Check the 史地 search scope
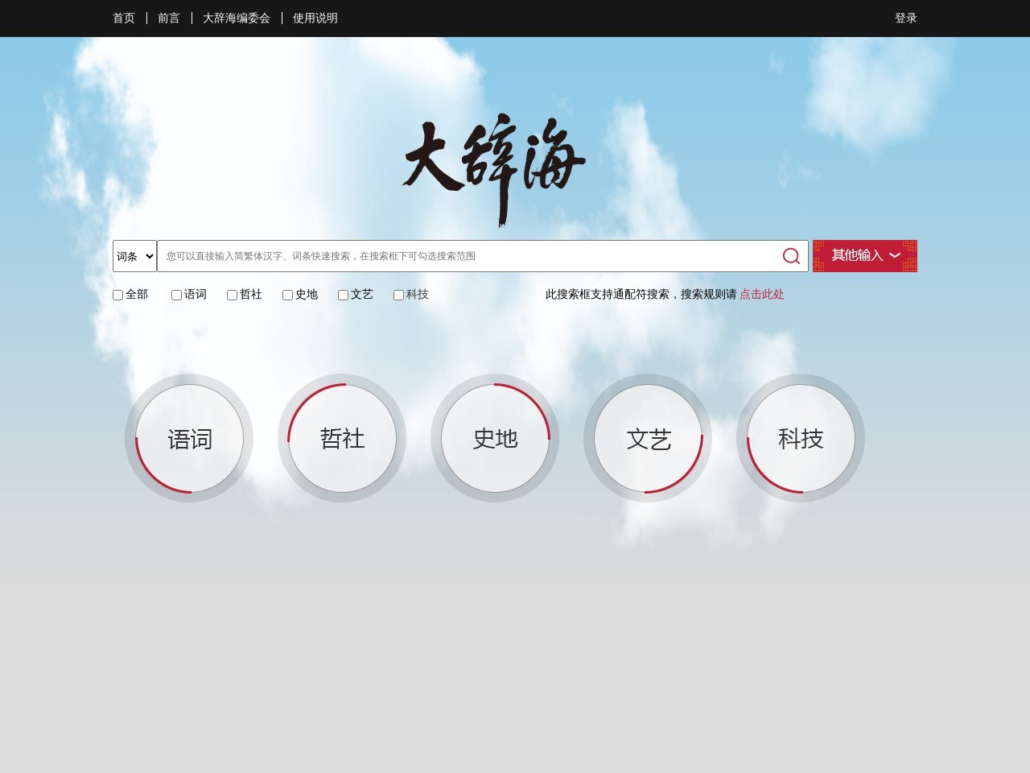This screenshot has height=773, width=1030. [x=287, y=295]
